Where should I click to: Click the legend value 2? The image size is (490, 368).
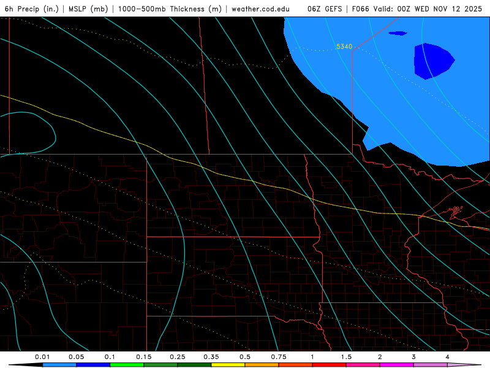point(380,357)
